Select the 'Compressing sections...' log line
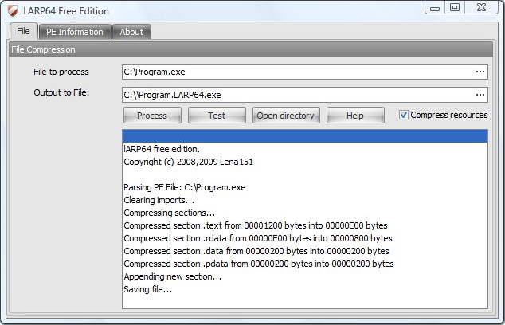This screenshot has height=325, width=505. (305, 213)
